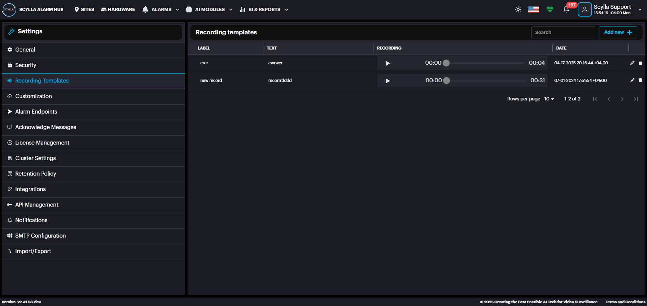Image resolution: width=647 pixels, height=306 pixels.
Task: Click the 'erer' recording seek slider handle
Action: [446, 63]
